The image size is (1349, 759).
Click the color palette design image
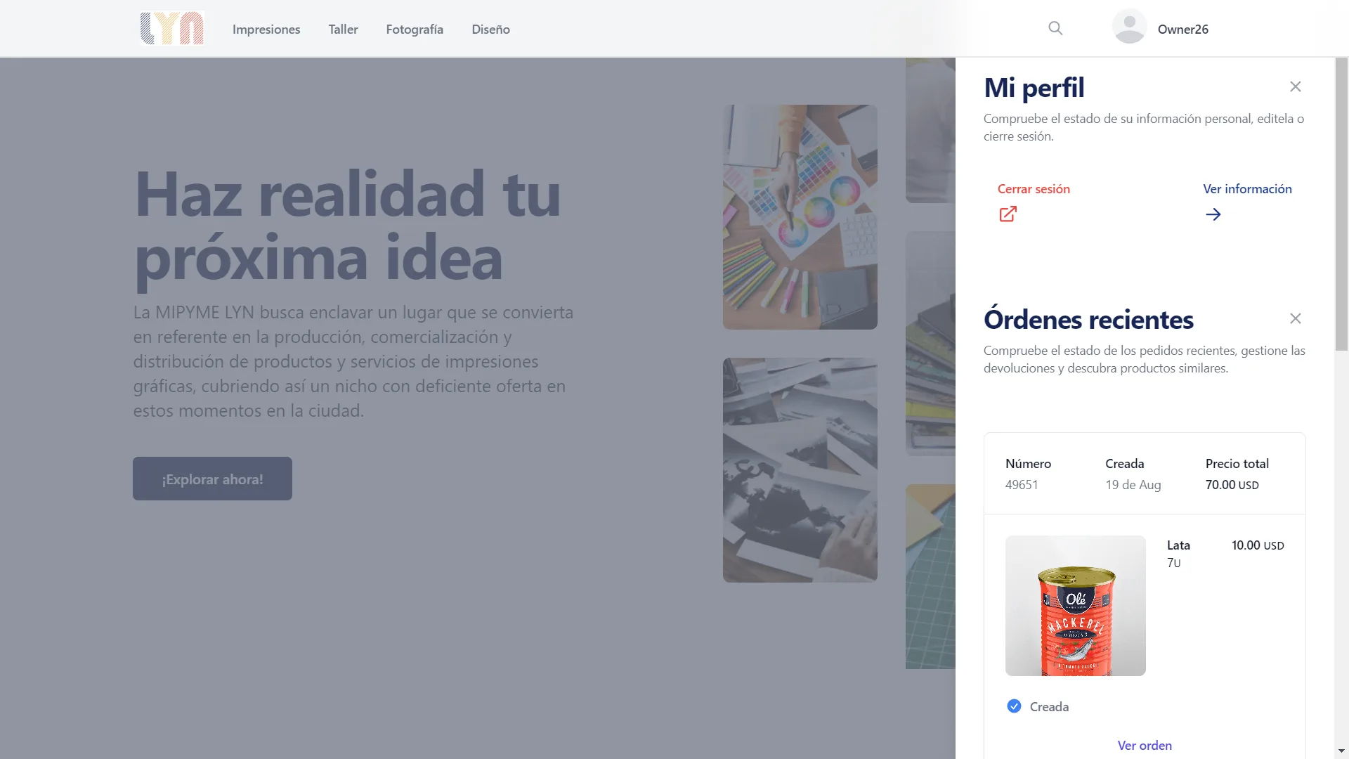800,217
